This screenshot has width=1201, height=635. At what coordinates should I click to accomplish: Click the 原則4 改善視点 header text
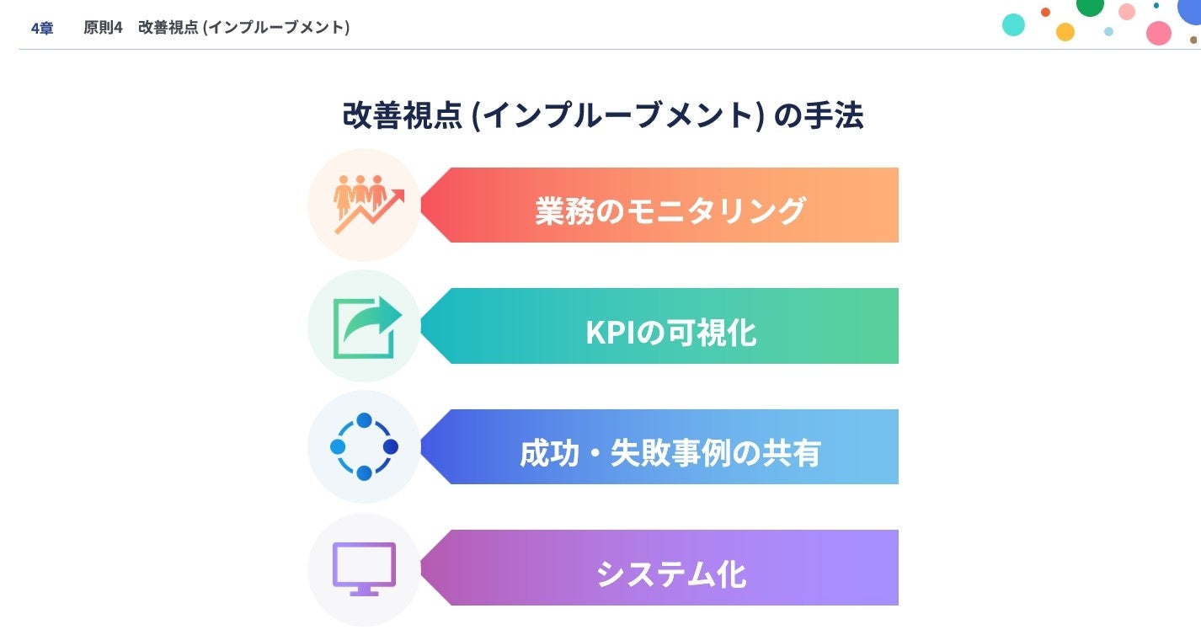pyautogui.click(x=216, y=28)
